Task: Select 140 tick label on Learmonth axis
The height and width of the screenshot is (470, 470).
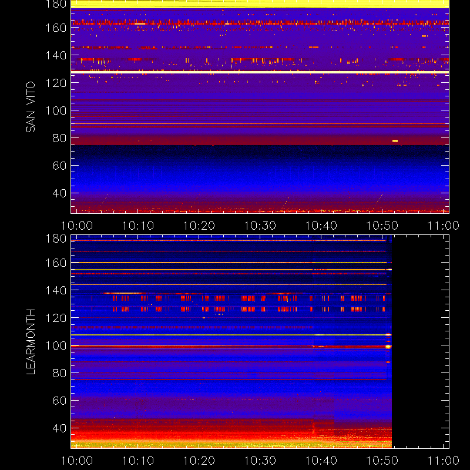Action: tap(56, 290)
